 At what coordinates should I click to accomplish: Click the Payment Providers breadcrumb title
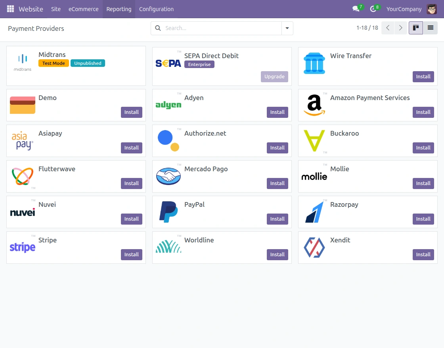tap(36, 28)
